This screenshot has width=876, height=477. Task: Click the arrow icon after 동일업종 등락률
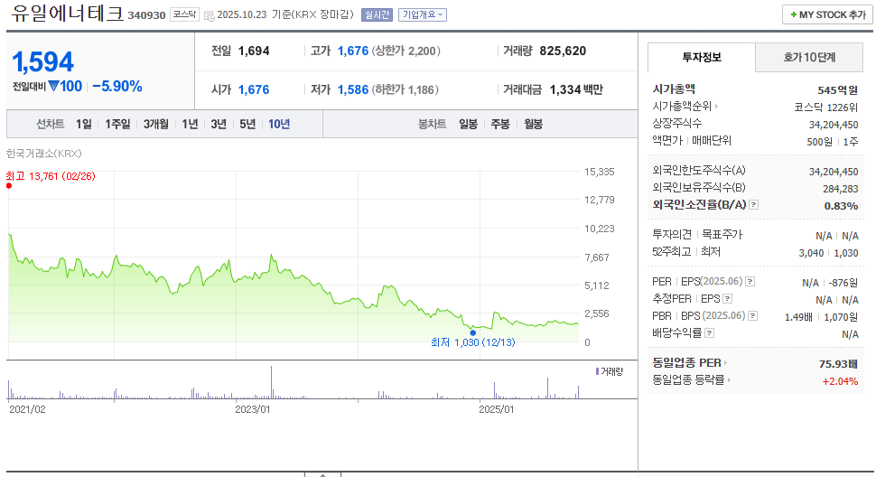729,380
